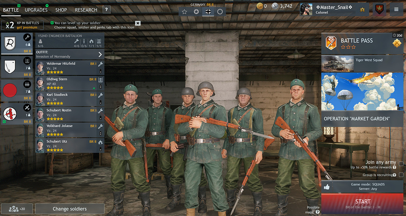Click the engineer wrench count icon 4/6

77,41
